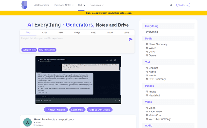This screenshot has width=207, height=128.
Task: Open the Everything sidebar section header
Action: tap(168, 26)
